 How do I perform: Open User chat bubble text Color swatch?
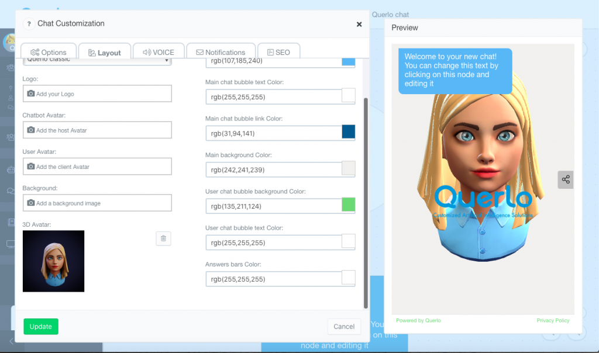pyautogui.click(x=349, y=241)
